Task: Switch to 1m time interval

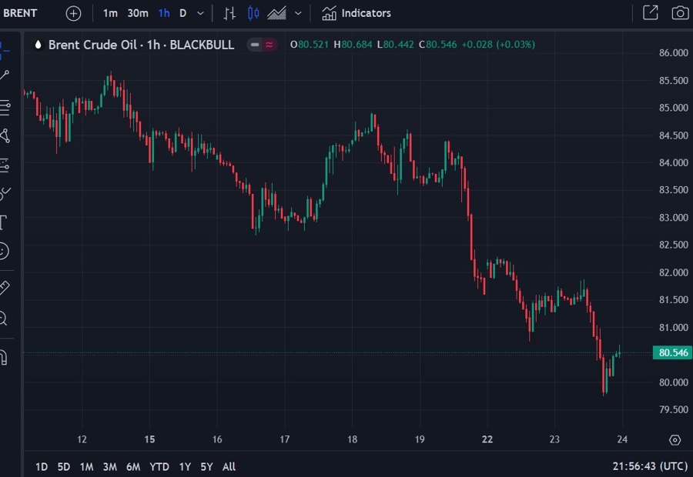Action: pyautogui.click(x=110, y=13)
